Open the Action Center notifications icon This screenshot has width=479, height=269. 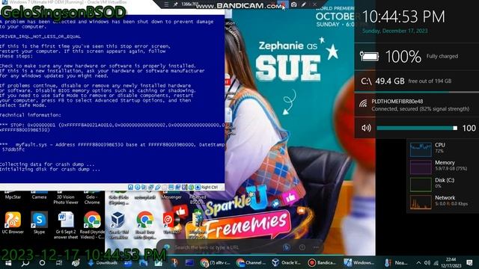pyautogui.click(x=470, y=262)
